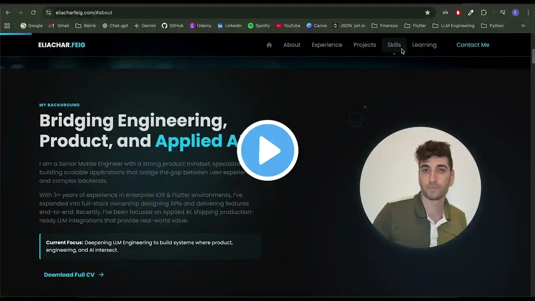Show more bookmarks with the double chevron

pyautogui.click(x=523, y=26)
